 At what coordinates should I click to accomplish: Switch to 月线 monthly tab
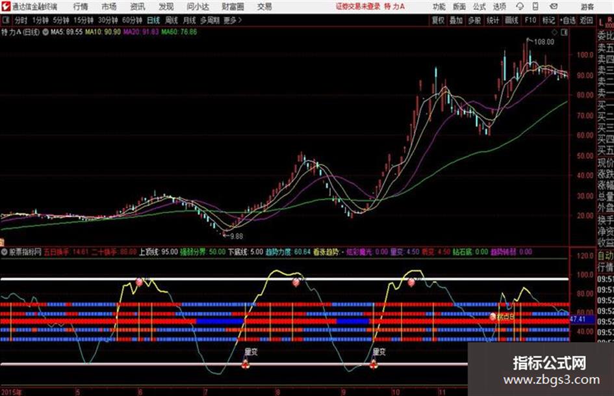[189, 20]
